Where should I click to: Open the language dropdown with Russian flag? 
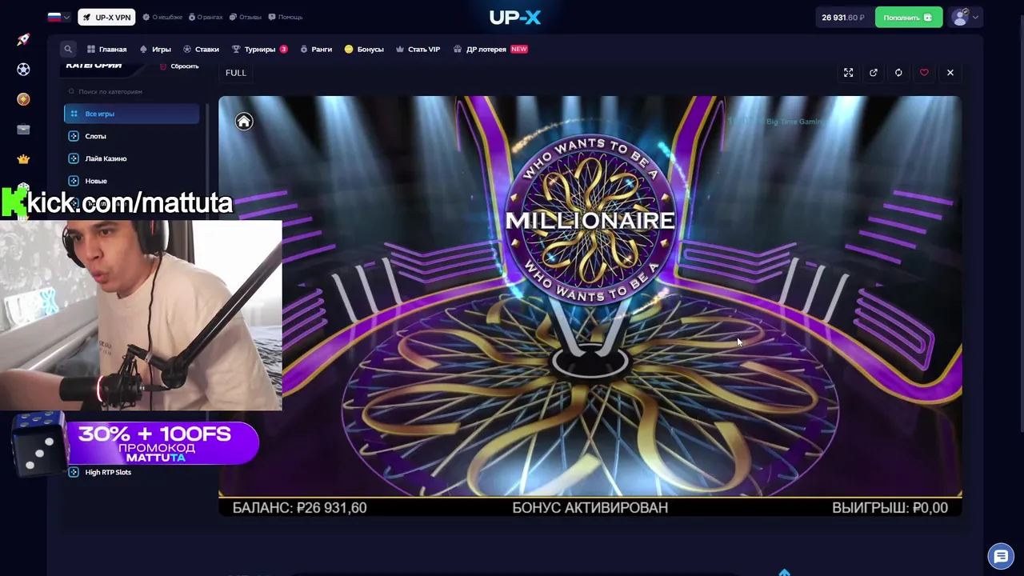click(x=59, y=17)
